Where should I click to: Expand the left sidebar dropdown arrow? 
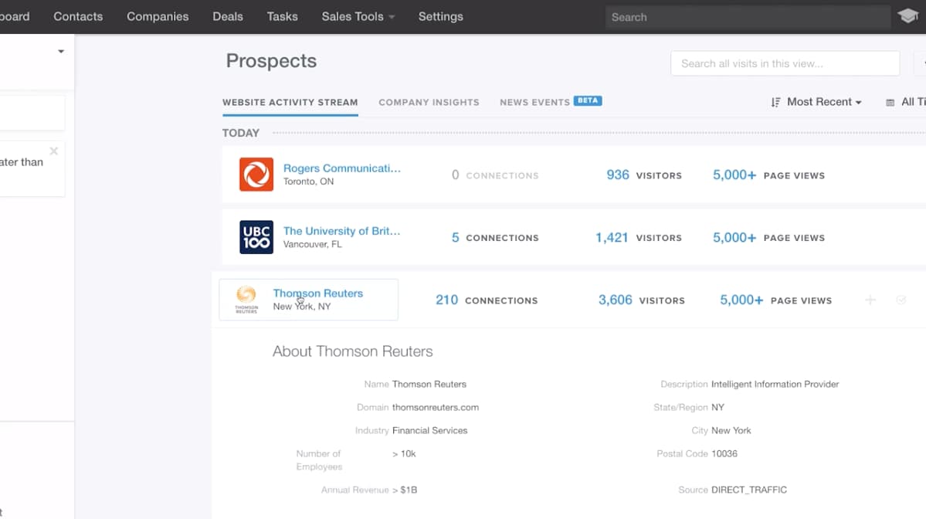(61, 52)
